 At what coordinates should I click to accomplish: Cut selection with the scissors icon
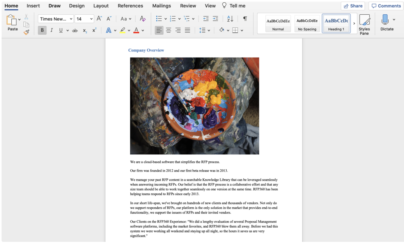point(26,17)
